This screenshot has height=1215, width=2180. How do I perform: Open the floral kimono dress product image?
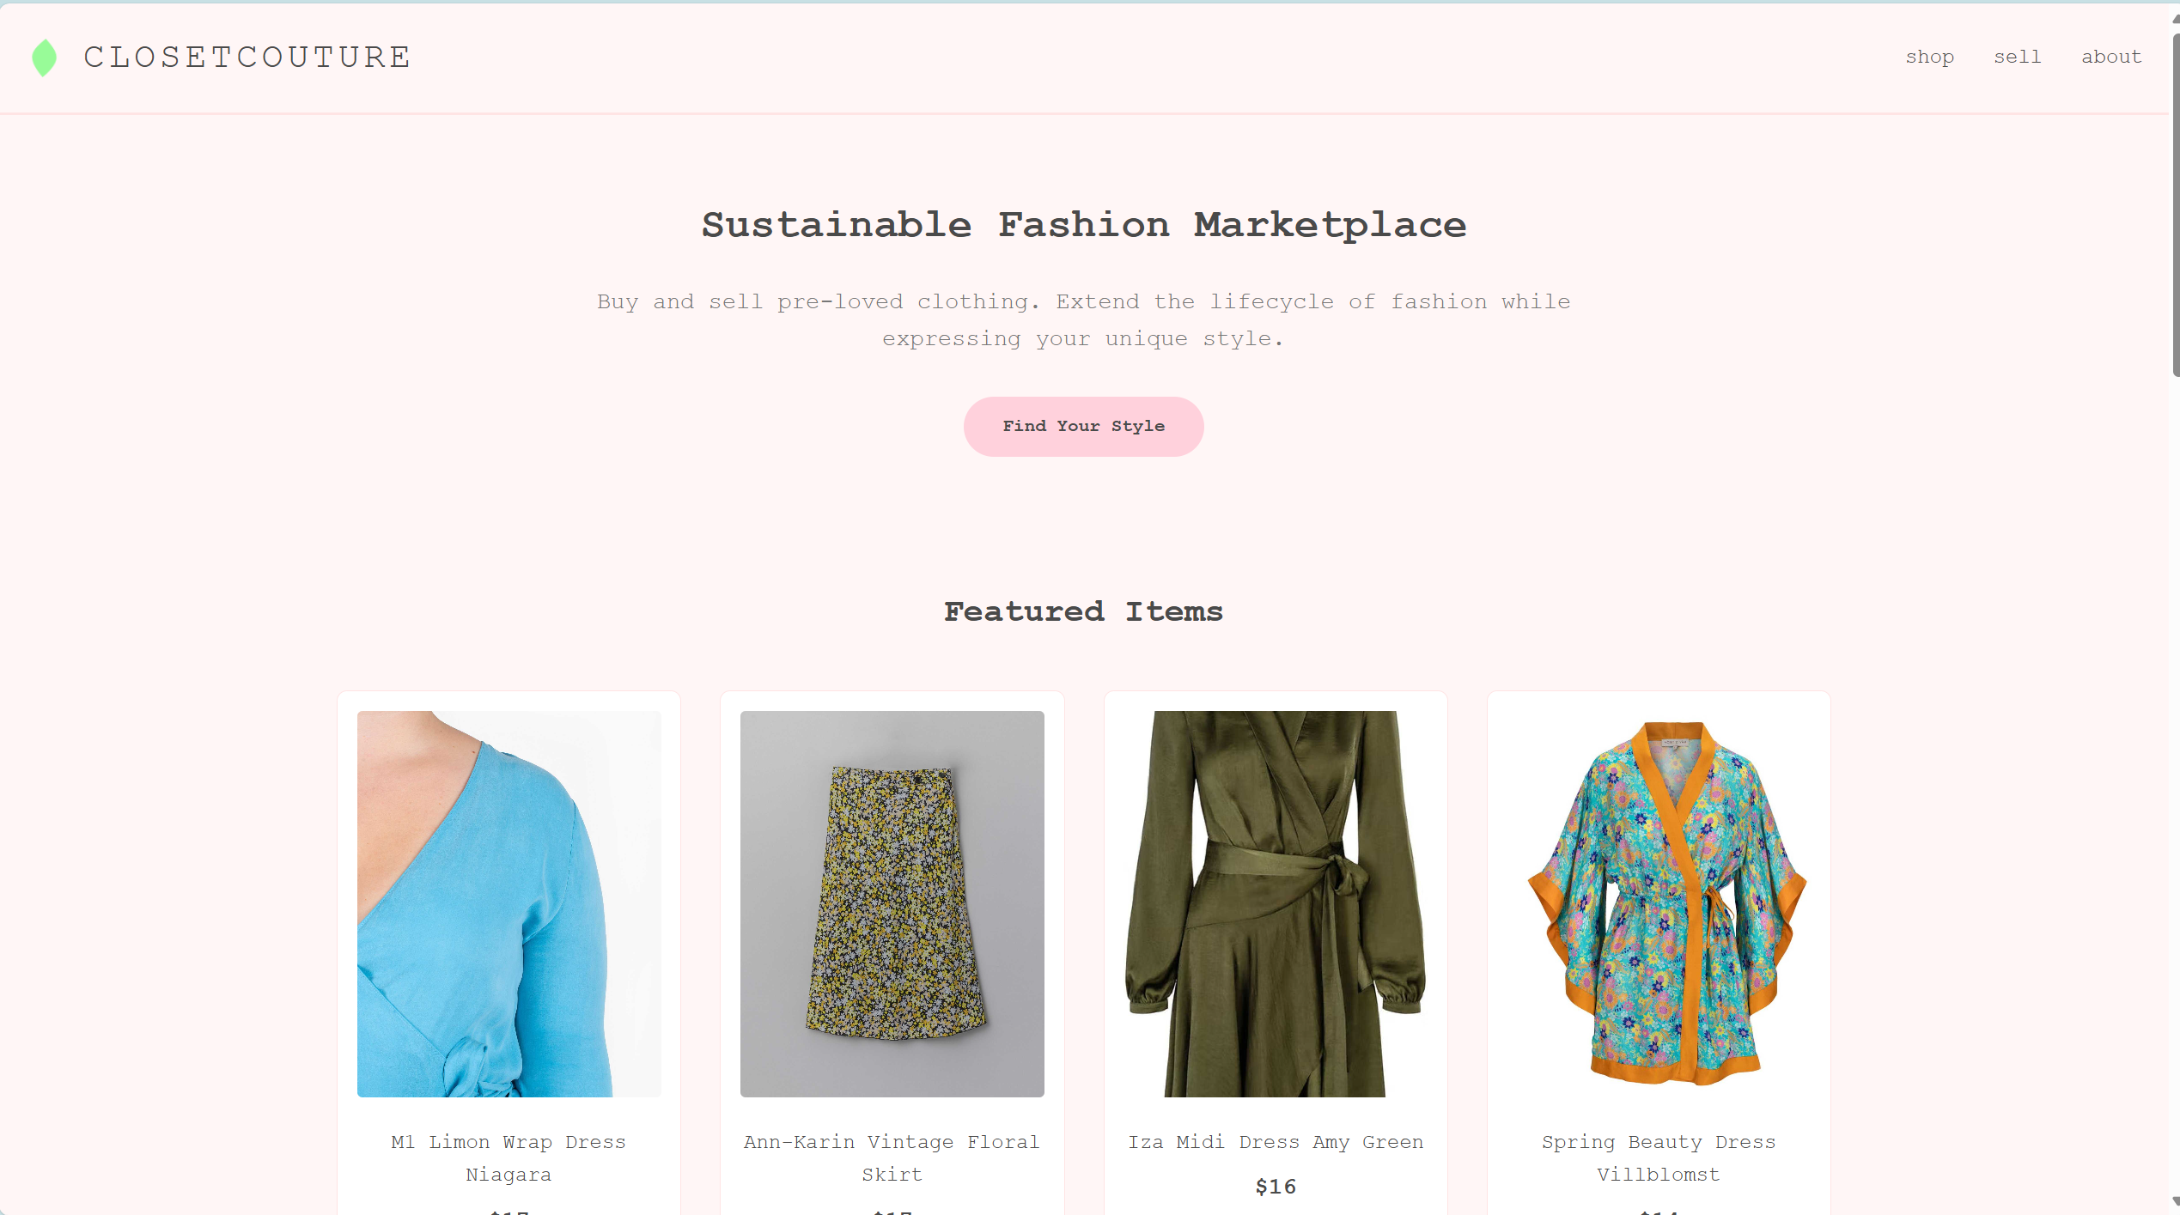click(1659, 903)
